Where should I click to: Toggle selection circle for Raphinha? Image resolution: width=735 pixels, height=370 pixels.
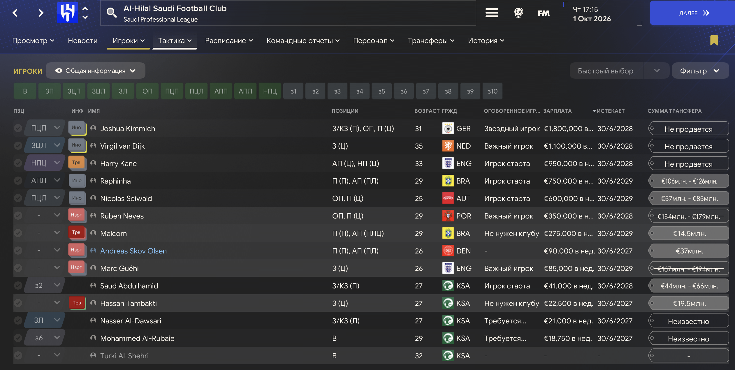point(18,181)
